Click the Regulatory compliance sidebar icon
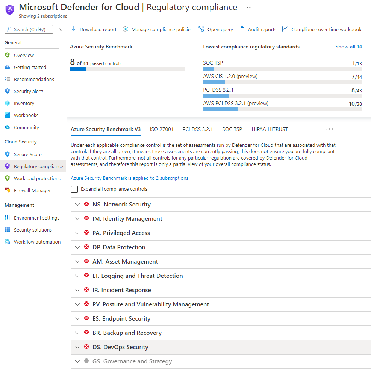371x369 pixels. 8,166
